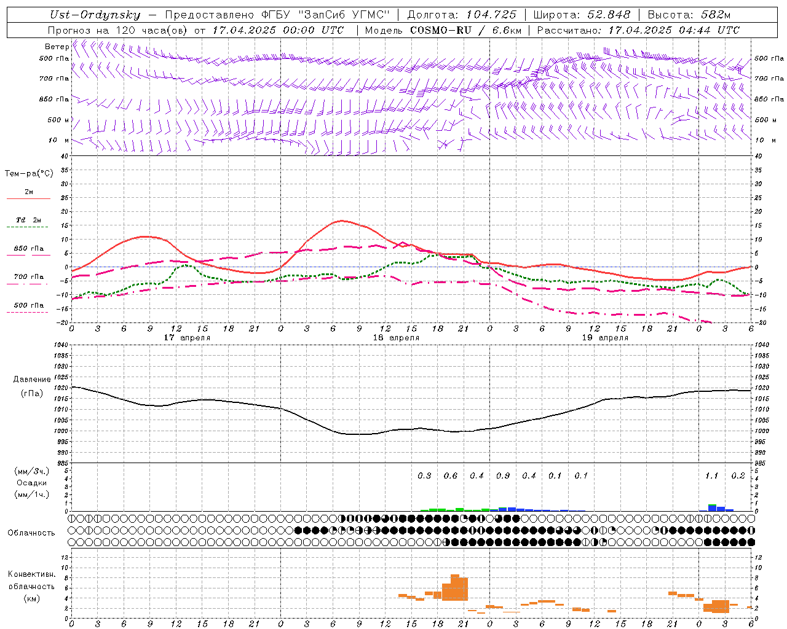Image resolution: width=787 pixels, height=629 pixels.
Task: Click the forecast length text "Прогноз на 120 часа(ов)"
Action: [118, 29]
